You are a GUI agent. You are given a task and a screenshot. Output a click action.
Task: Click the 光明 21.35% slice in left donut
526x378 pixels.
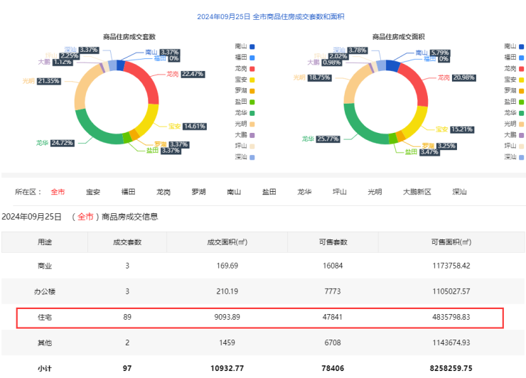(x=80, y=92)
